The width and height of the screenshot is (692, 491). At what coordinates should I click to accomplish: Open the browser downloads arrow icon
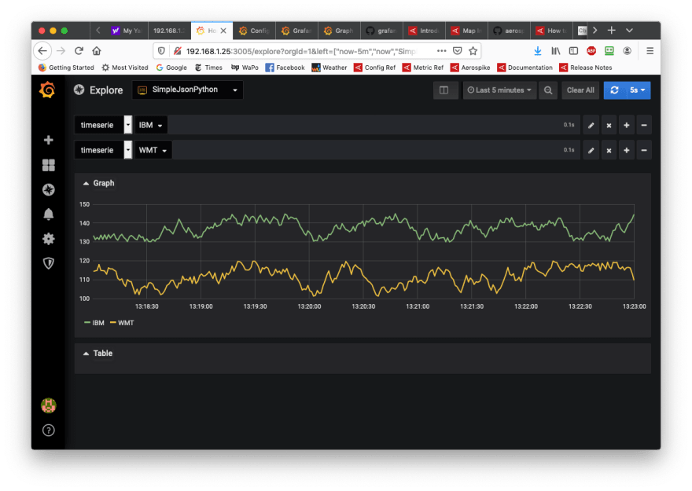click(538, 51)
